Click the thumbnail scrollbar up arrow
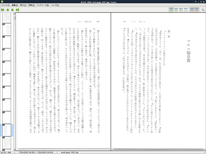 point(14,14)
